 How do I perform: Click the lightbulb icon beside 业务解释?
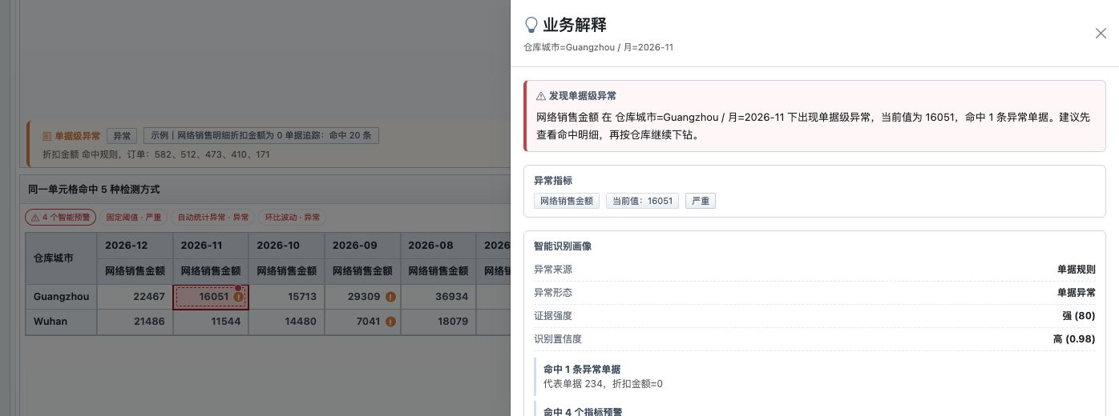[x=531, y=25]
